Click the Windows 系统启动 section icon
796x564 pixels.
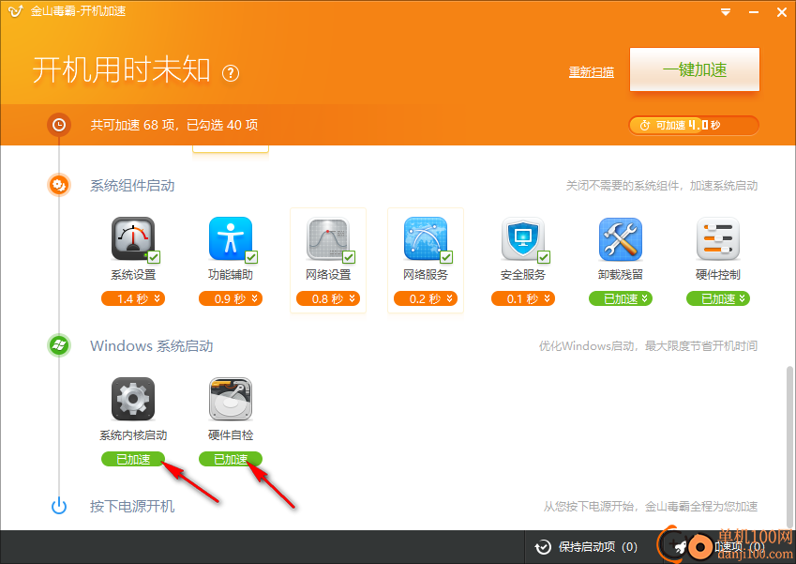(59, 345)
